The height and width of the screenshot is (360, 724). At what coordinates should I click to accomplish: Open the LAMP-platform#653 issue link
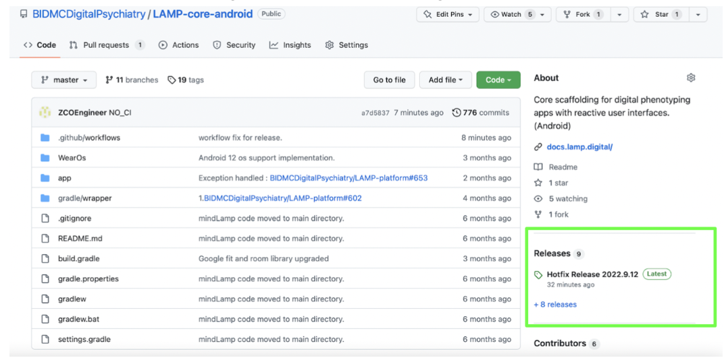point(348,178)
